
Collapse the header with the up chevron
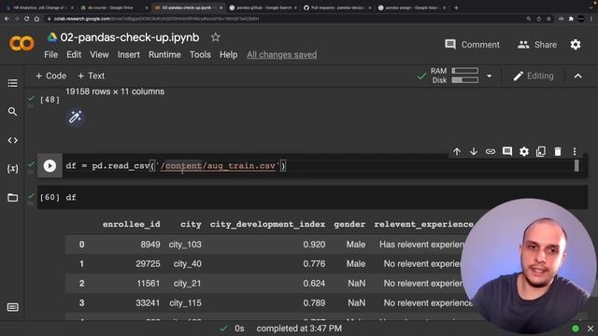coord(578,77)
